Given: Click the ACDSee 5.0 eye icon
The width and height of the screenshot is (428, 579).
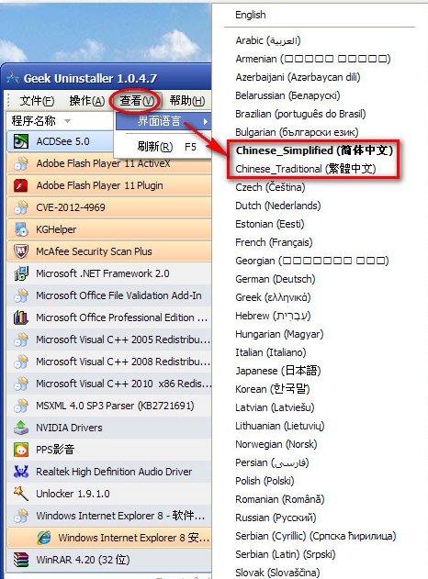Looking at the screenshot, I should 21,141.
